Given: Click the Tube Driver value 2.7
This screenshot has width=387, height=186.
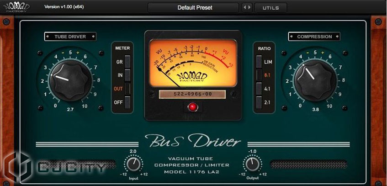Looking at the screenshot, I should point(70,109).
